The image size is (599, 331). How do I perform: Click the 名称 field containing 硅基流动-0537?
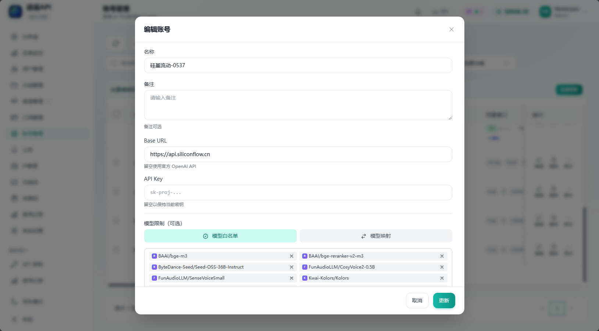[x=298, y=65]
